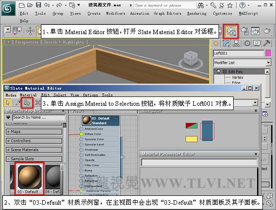Collapse the 03 - Default node

coord(116,118)
